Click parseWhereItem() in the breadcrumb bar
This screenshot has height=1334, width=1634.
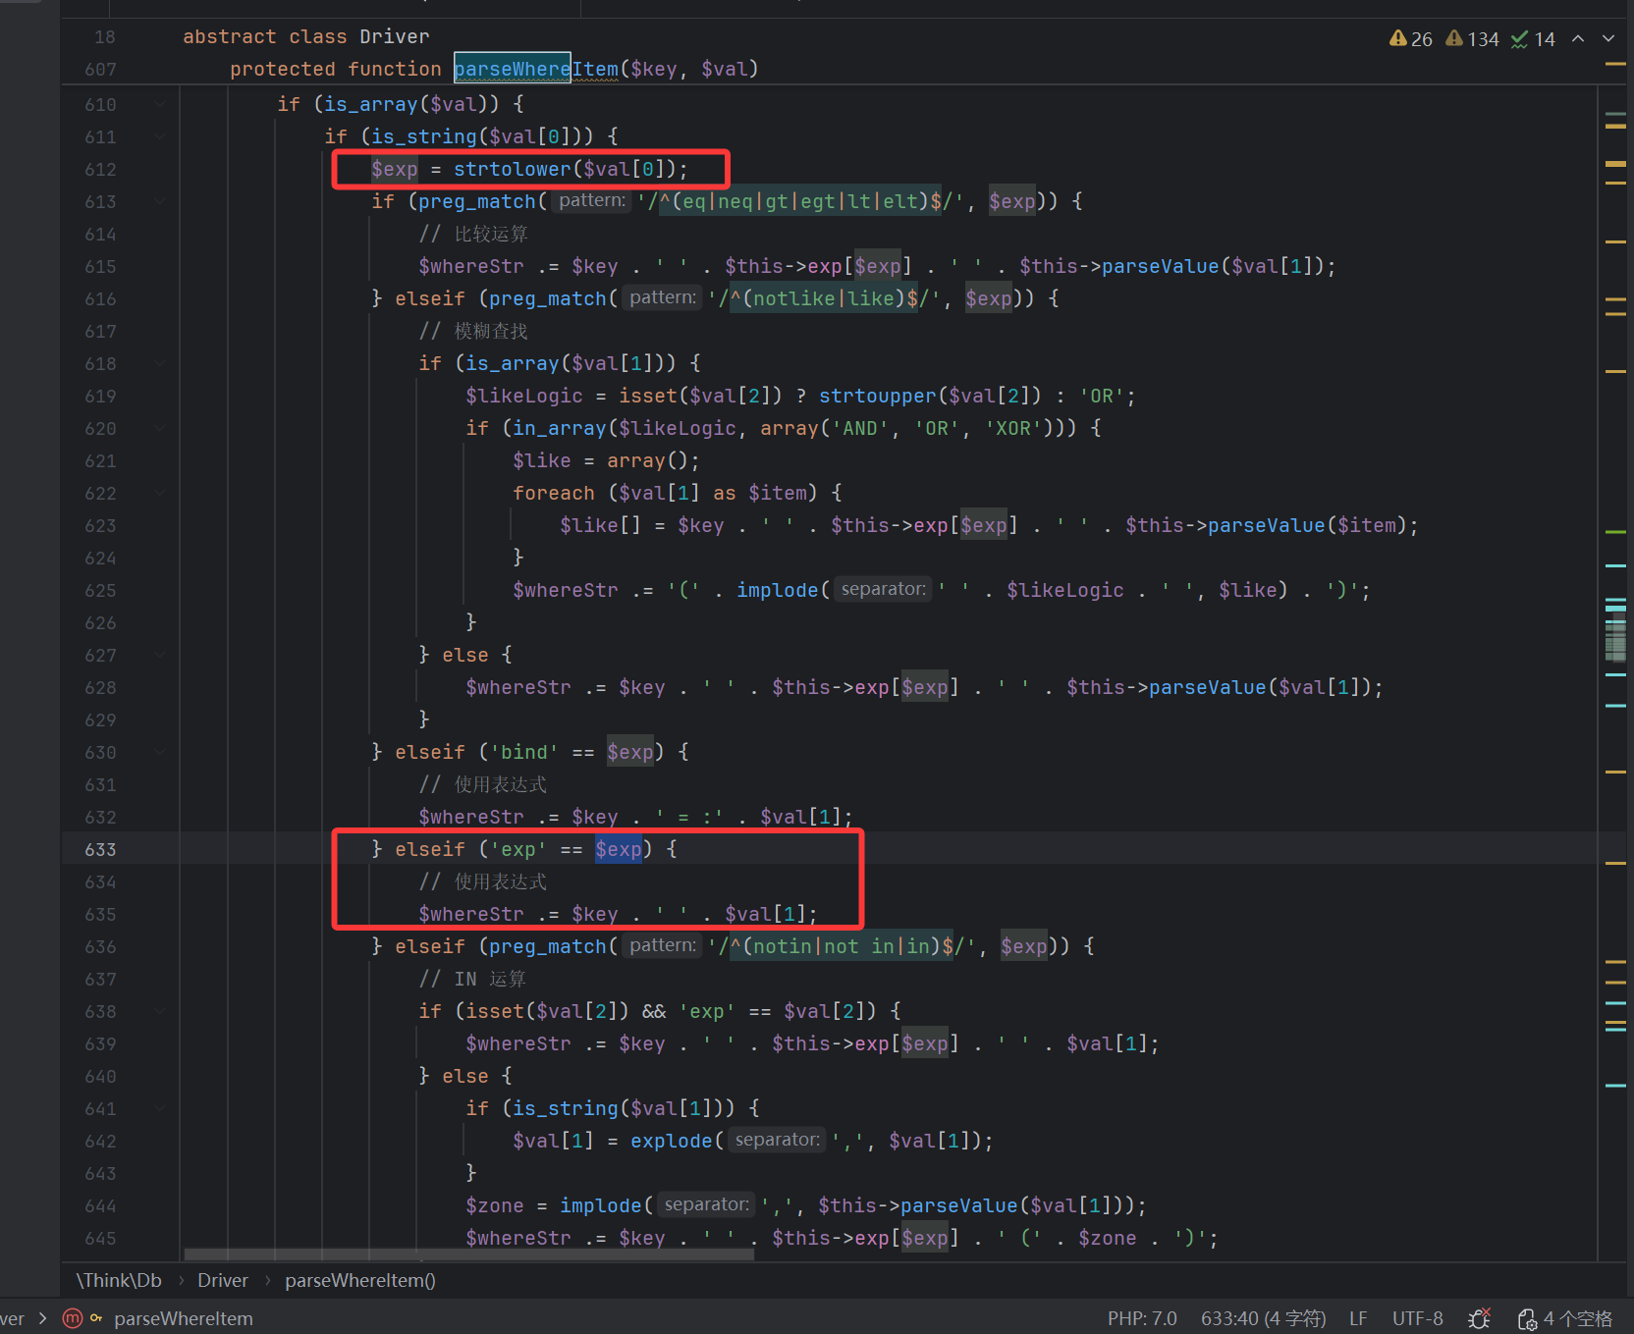pos(359,1280)
